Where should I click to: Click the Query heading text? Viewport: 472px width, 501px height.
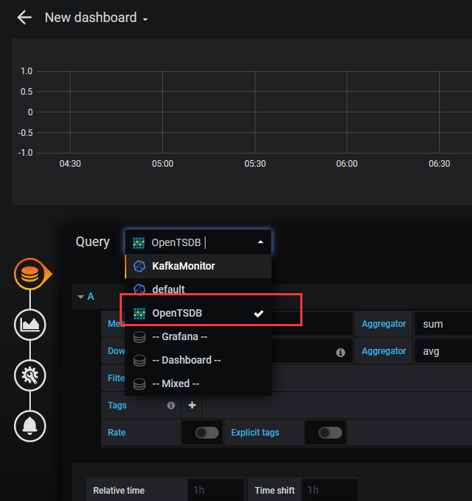click(92, 242)
